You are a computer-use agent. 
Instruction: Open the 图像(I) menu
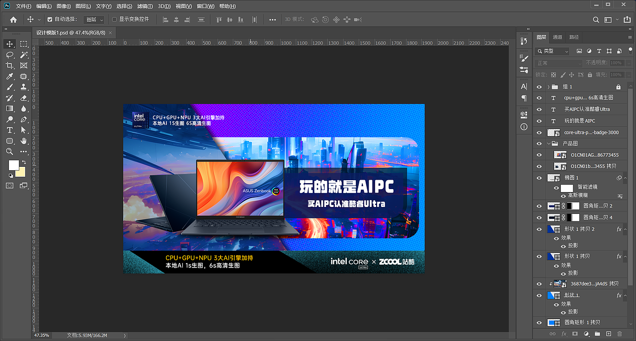(x=64, y=6)
